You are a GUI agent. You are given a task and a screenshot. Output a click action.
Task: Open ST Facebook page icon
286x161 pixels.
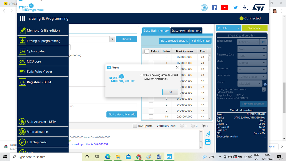click(214, 8)
